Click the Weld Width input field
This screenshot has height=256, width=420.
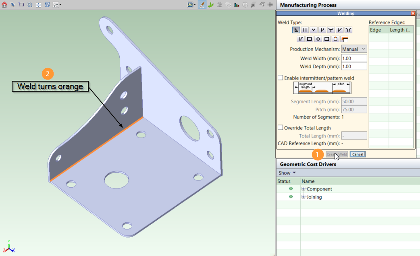pos(354,58)
